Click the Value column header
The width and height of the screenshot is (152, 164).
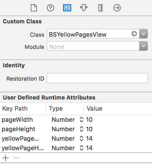pos(95,108)
